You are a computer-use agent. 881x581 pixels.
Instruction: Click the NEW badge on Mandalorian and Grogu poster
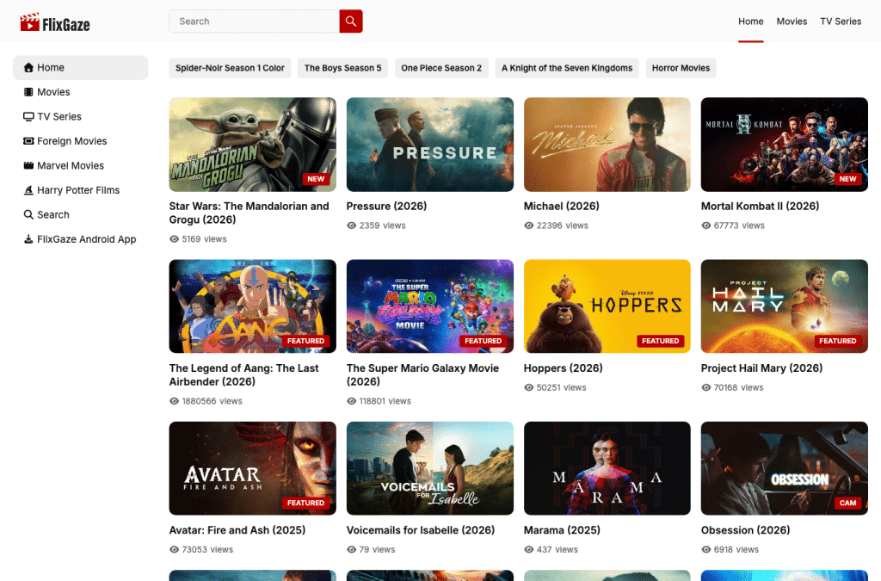[x=316, y=179]
